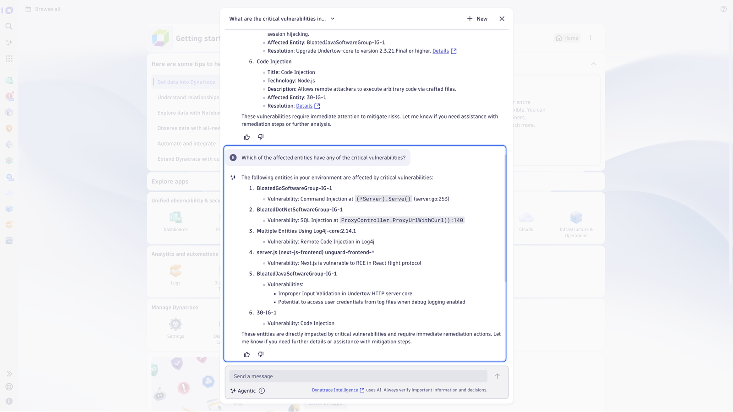
Task: Click the Send a message input field
Action: (x=358, y=376)
